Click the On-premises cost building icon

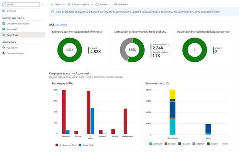pyautogui.click(x=4, y=53)
